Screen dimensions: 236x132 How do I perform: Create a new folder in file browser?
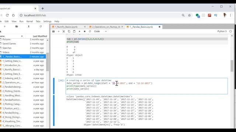click(x=17, y=26)
